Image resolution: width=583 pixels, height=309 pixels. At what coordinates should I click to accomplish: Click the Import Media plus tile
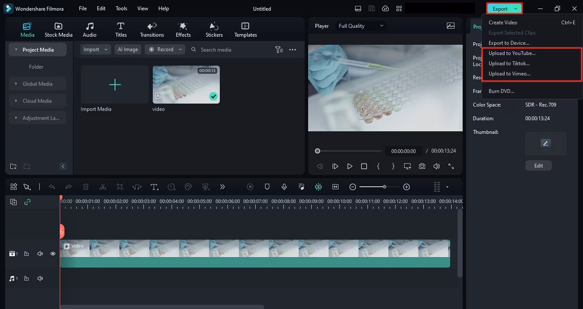115,85
